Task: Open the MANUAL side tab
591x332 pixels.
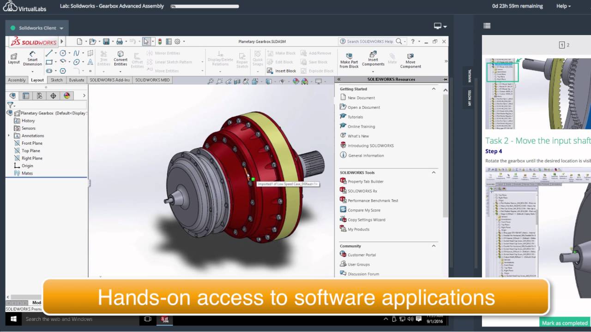Action: coord(470,76)
